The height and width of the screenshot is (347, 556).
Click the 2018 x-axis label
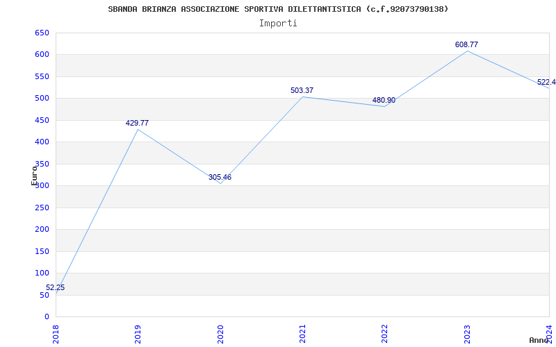[x=56, y=335]
